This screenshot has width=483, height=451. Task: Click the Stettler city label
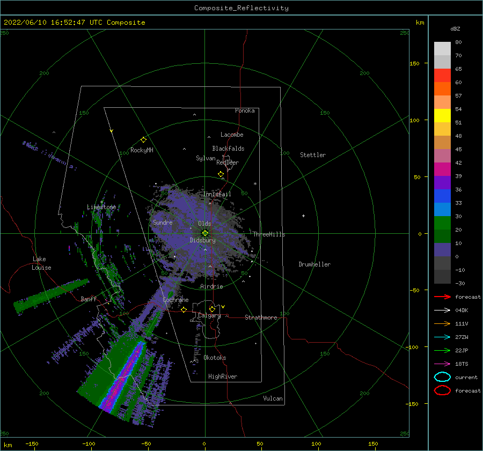[x=313, y=155]
